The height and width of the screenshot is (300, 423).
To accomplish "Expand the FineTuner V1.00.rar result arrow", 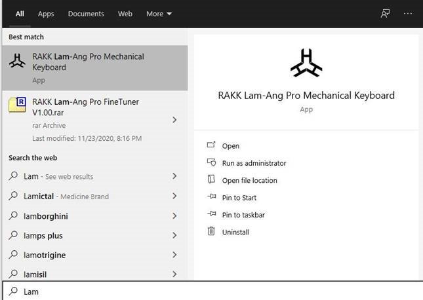I will pyautogui.click(x=174, y=120).
